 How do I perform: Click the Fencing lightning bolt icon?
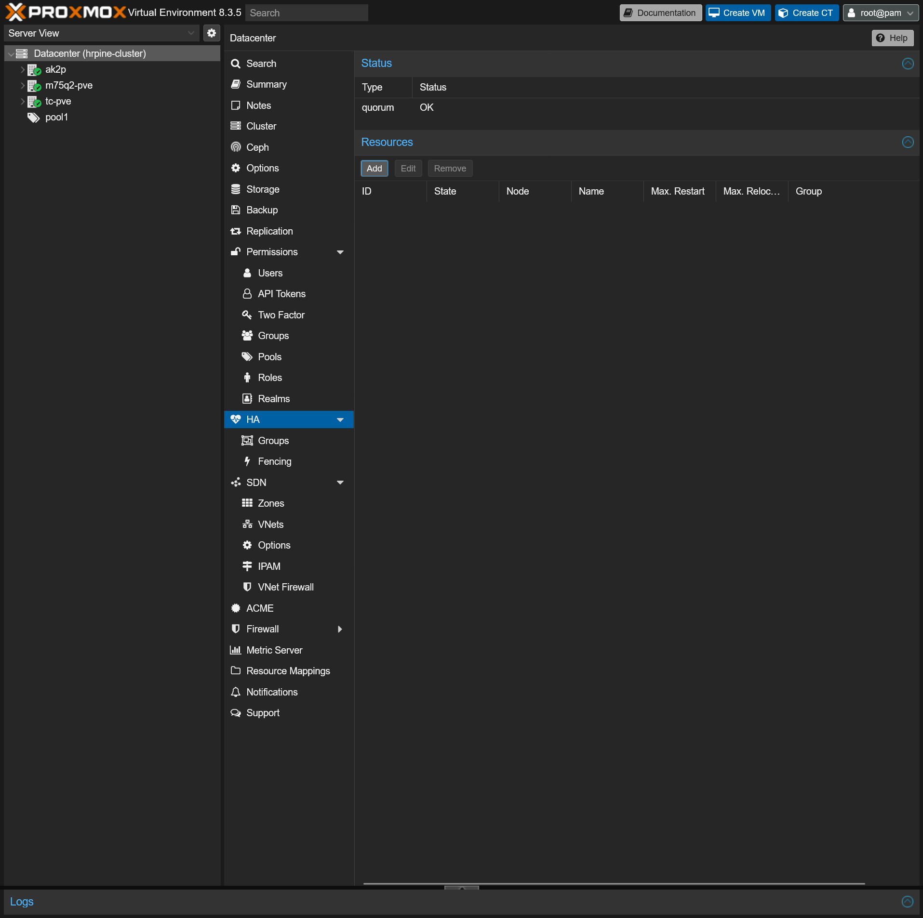click(x=247, y=461)
